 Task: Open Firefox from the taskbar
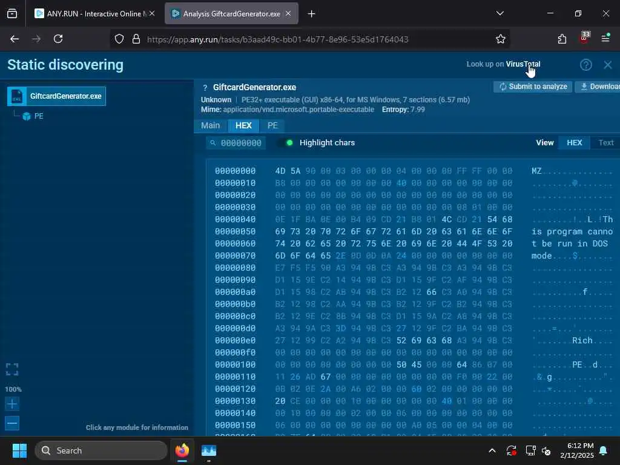click(182, 450)
